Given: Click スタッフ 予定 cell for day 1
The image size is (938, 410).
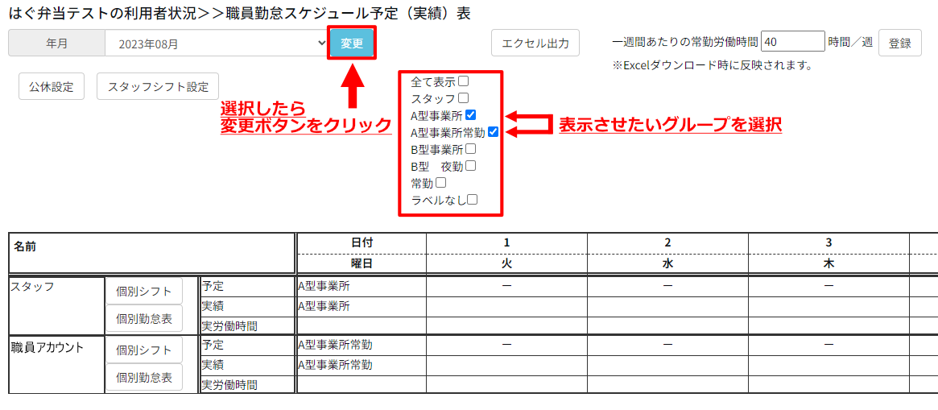Looking at the screenshot, I should tap(506, 286).
